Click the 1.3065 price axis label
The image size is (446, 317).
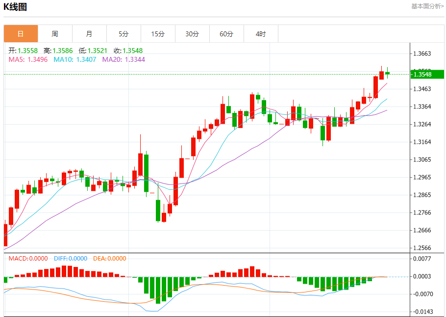pyautogui.click(x=422, y=159)
